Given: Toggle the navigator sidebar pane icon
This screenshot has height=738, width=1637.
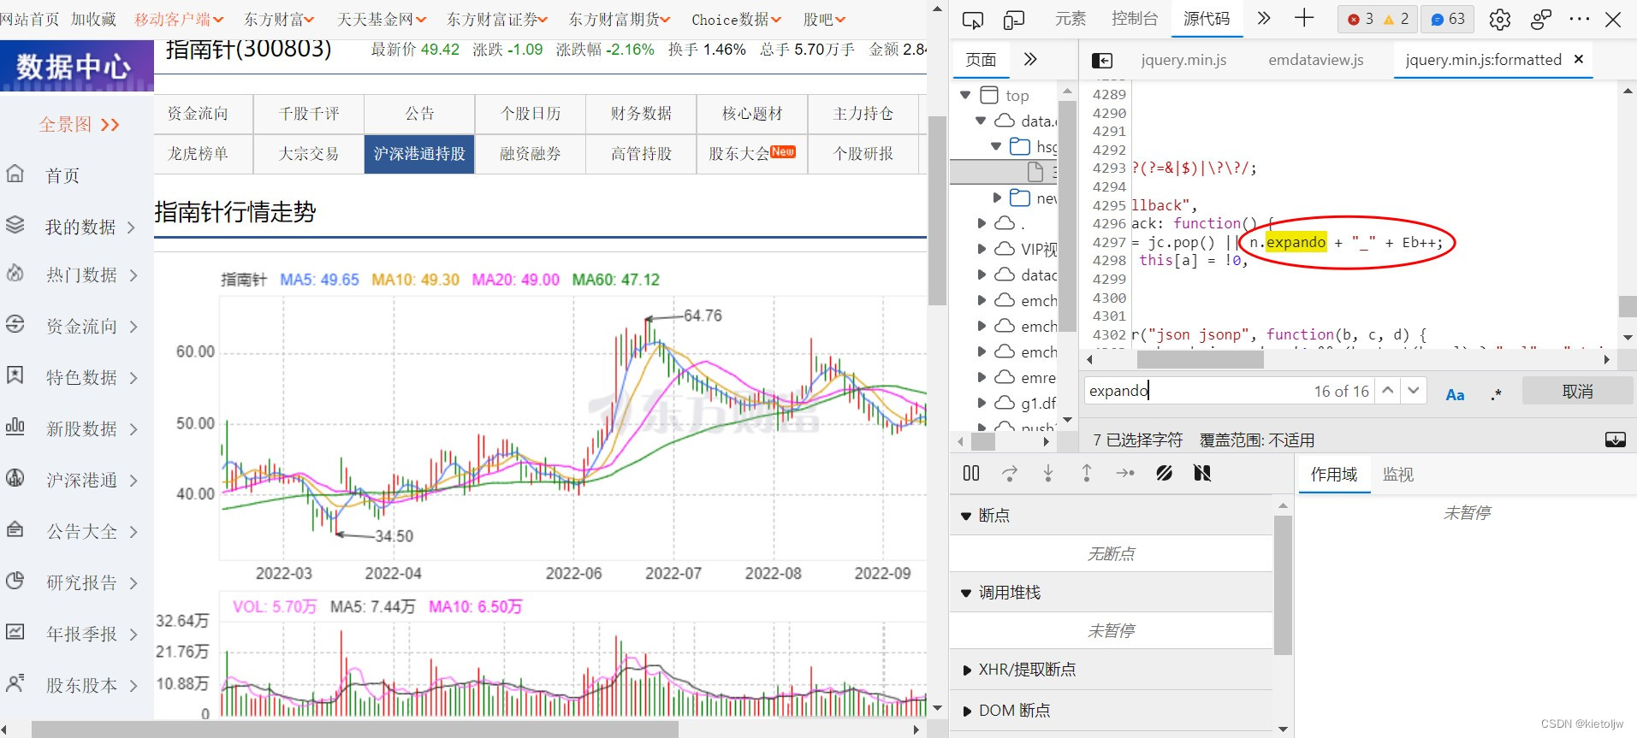Looking at the screenshot, I should pos(1102,60).
